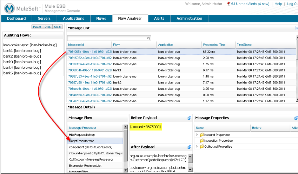
Task: Expand the Inbound Properties tree node
Action: coord(197,135)
